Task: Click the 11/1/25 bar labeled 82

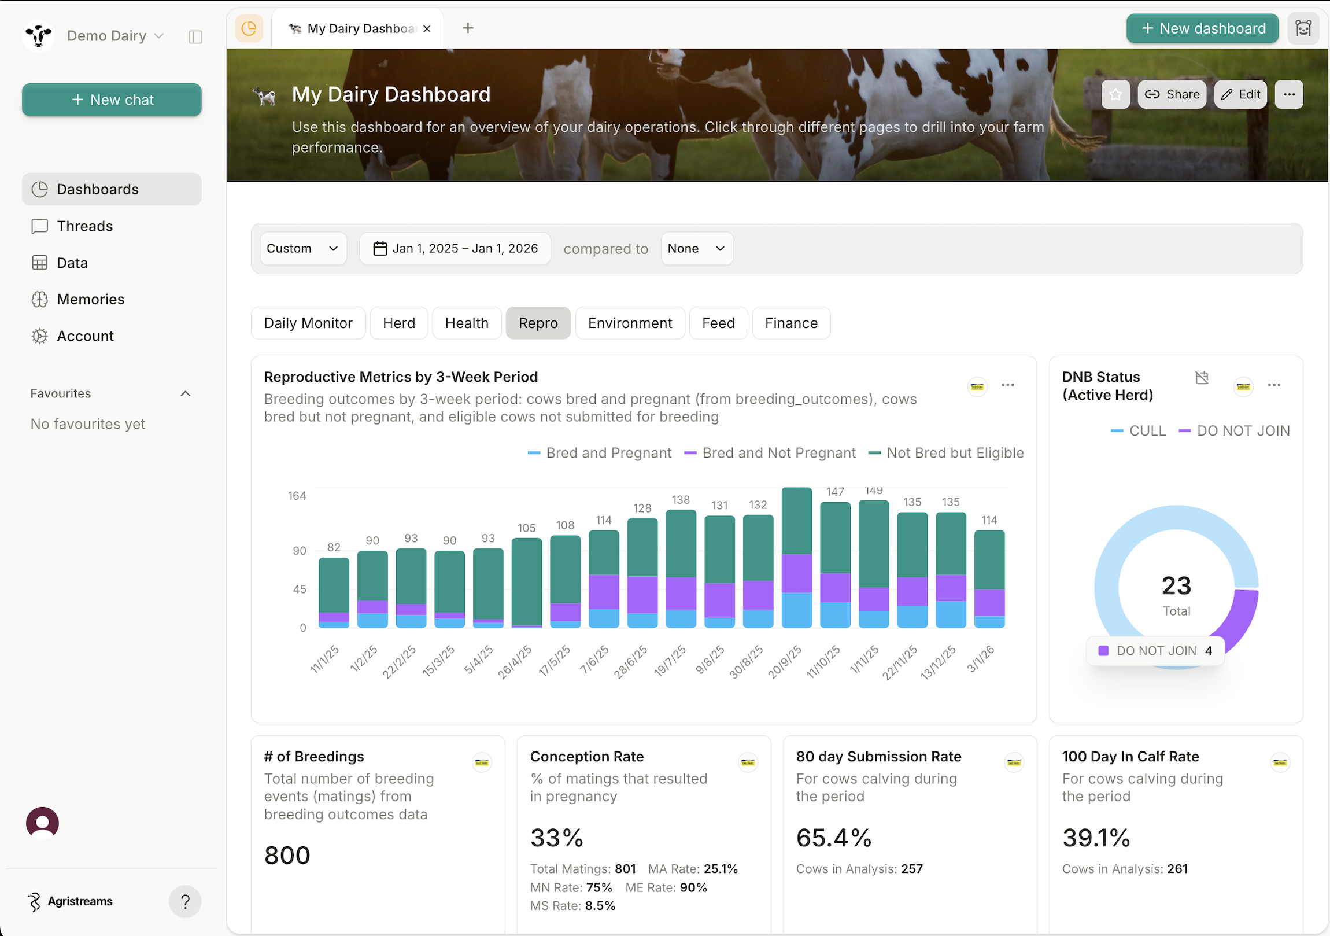Action: pyautogui.click(x=334, y=593)
